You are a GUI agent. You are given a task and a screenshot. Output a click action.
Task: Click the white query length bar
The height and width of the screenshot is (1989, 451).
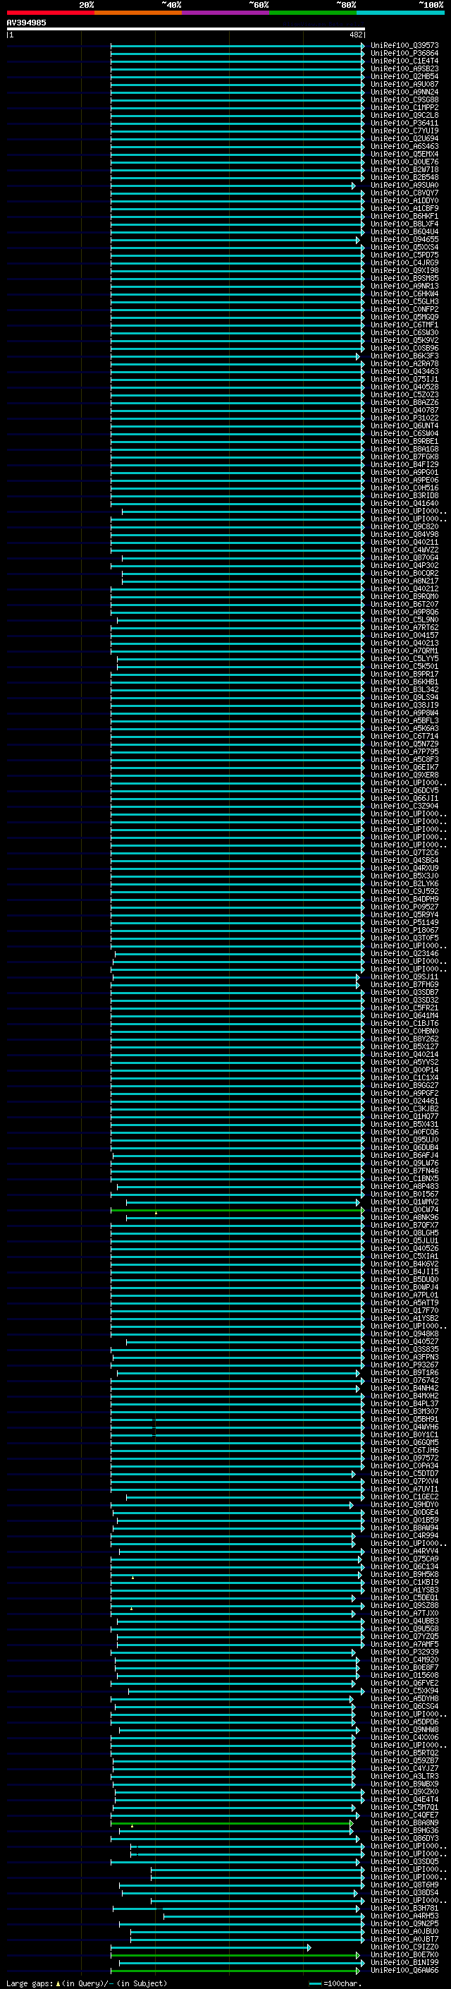pos(186,28)
